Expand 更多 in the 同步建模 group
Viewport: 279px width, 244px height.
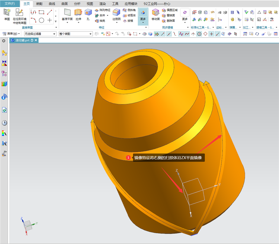[185, 16]
